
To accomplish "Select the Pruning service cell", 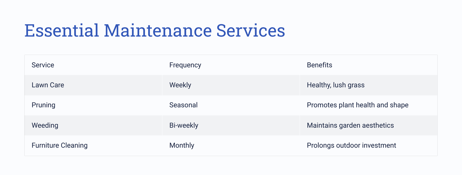I will [93, 105].
